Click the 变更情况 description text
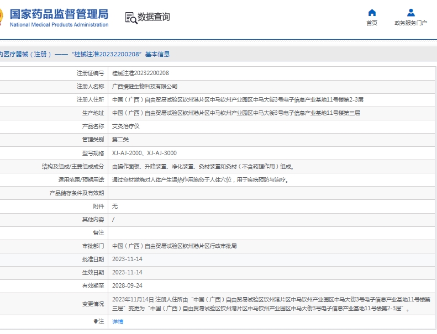The height and width of the screenshot is (334, 437). click(271, 304)
